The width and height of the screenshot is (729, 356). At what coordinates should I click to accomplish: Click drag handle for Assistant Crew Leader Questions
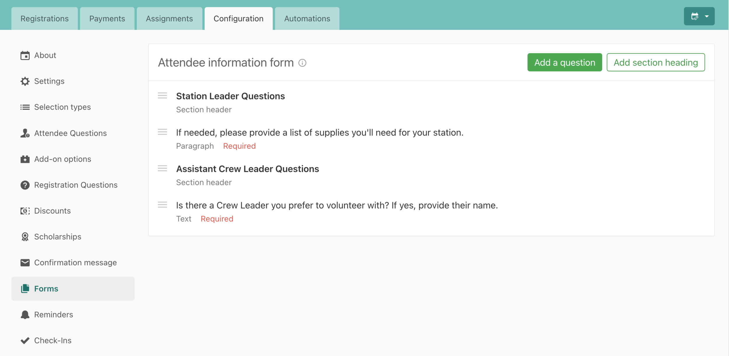coord(162,168)
